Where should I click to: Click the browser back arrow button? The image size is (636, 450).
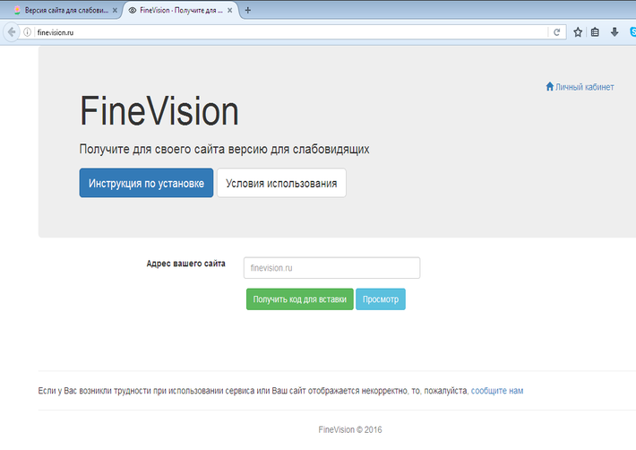[x=12, y=32]
